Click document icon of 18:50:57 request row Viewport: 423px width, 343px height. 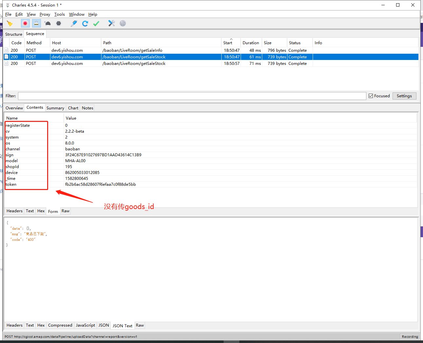click(x=6, y=63)
